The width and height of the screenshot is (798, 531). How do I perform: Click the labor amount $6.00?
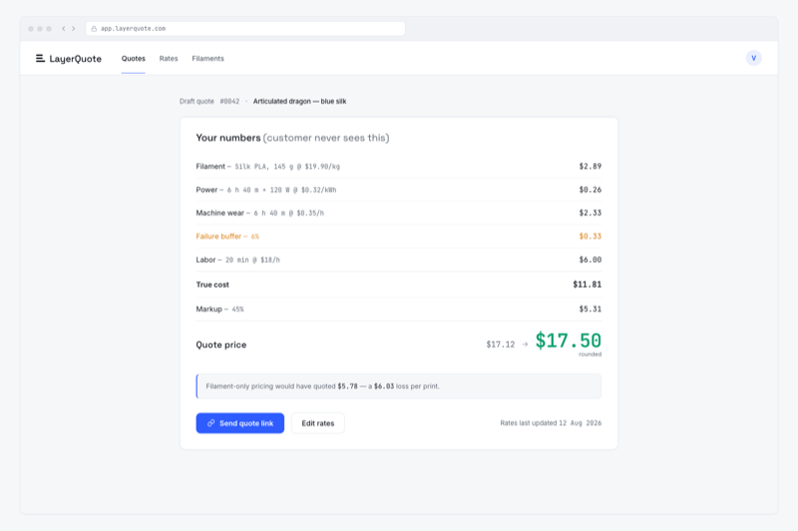(x=591, y=260)
